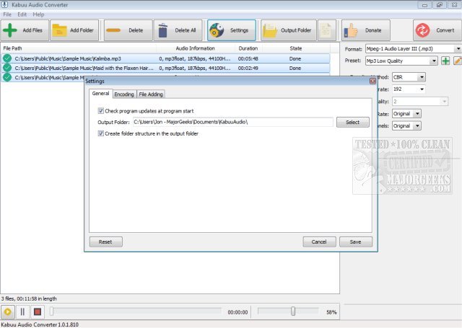
Task: Click the volume slider handle
Action: pyautogui.click(x=293, y=311)
